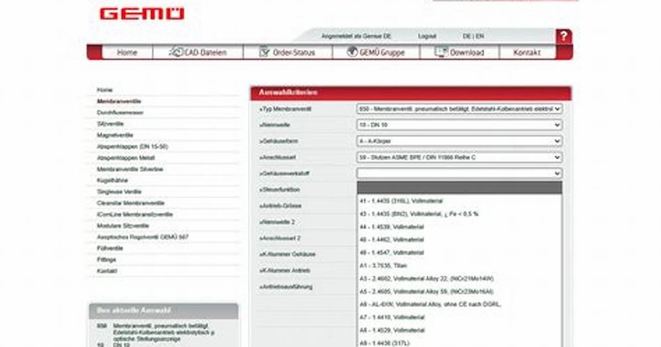
Task: Go to Kugelhähne in the sidebar
Action: (x=113, y=181)
